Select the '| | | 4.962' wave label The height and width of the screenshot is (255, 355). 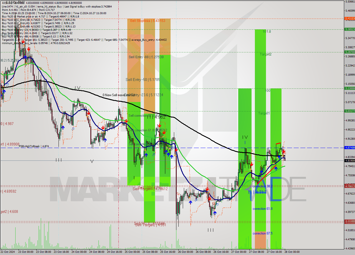coord(156,117)
